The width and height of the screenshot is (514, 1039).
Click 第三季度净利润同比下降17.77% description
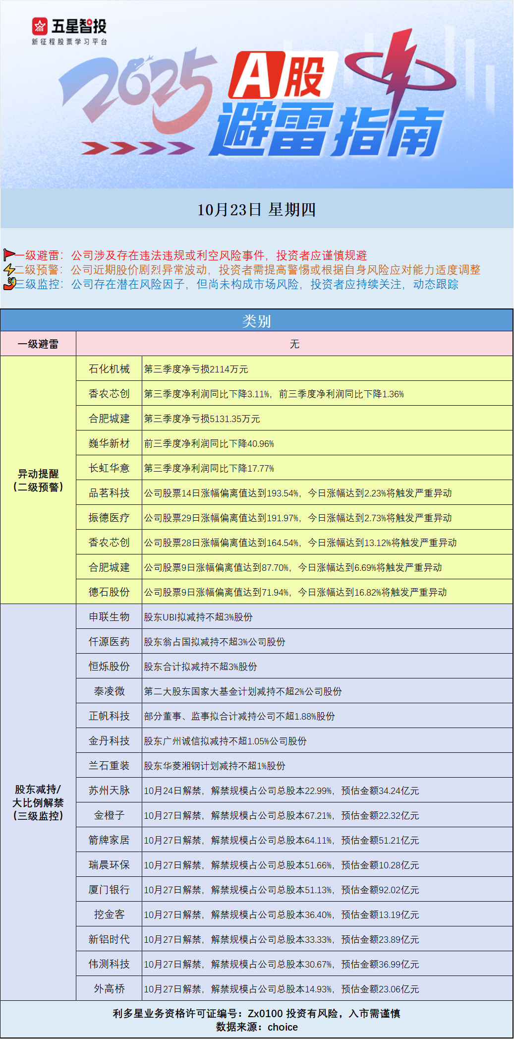pyautogui.click(x=209, y=468)
